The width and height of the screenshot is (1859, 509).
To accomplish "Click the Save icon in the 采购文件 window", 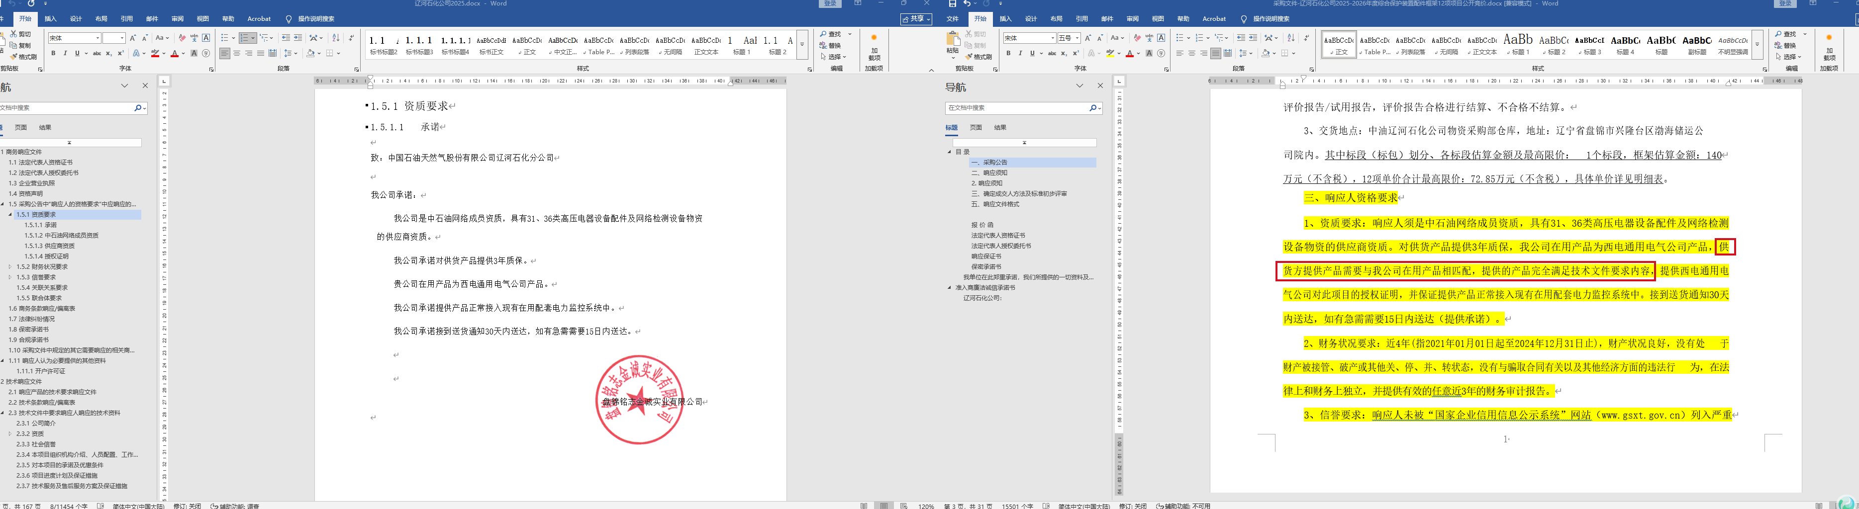I will (x=953, y=3).
